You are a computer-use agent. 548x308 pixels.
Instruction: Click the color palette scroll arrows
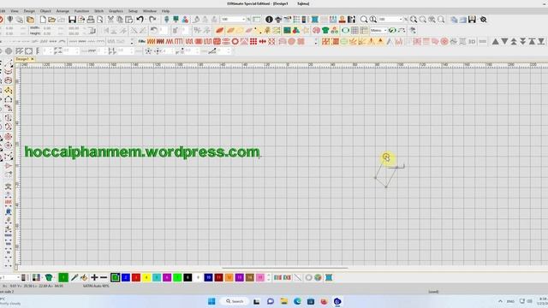coord(268,277)
